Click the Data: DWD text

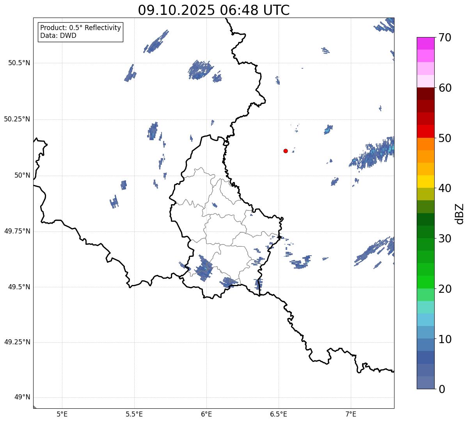click(58, 36)
